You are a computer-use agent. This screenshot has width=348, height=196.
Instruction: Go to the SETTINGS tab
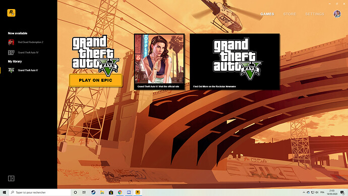[315, 14]
